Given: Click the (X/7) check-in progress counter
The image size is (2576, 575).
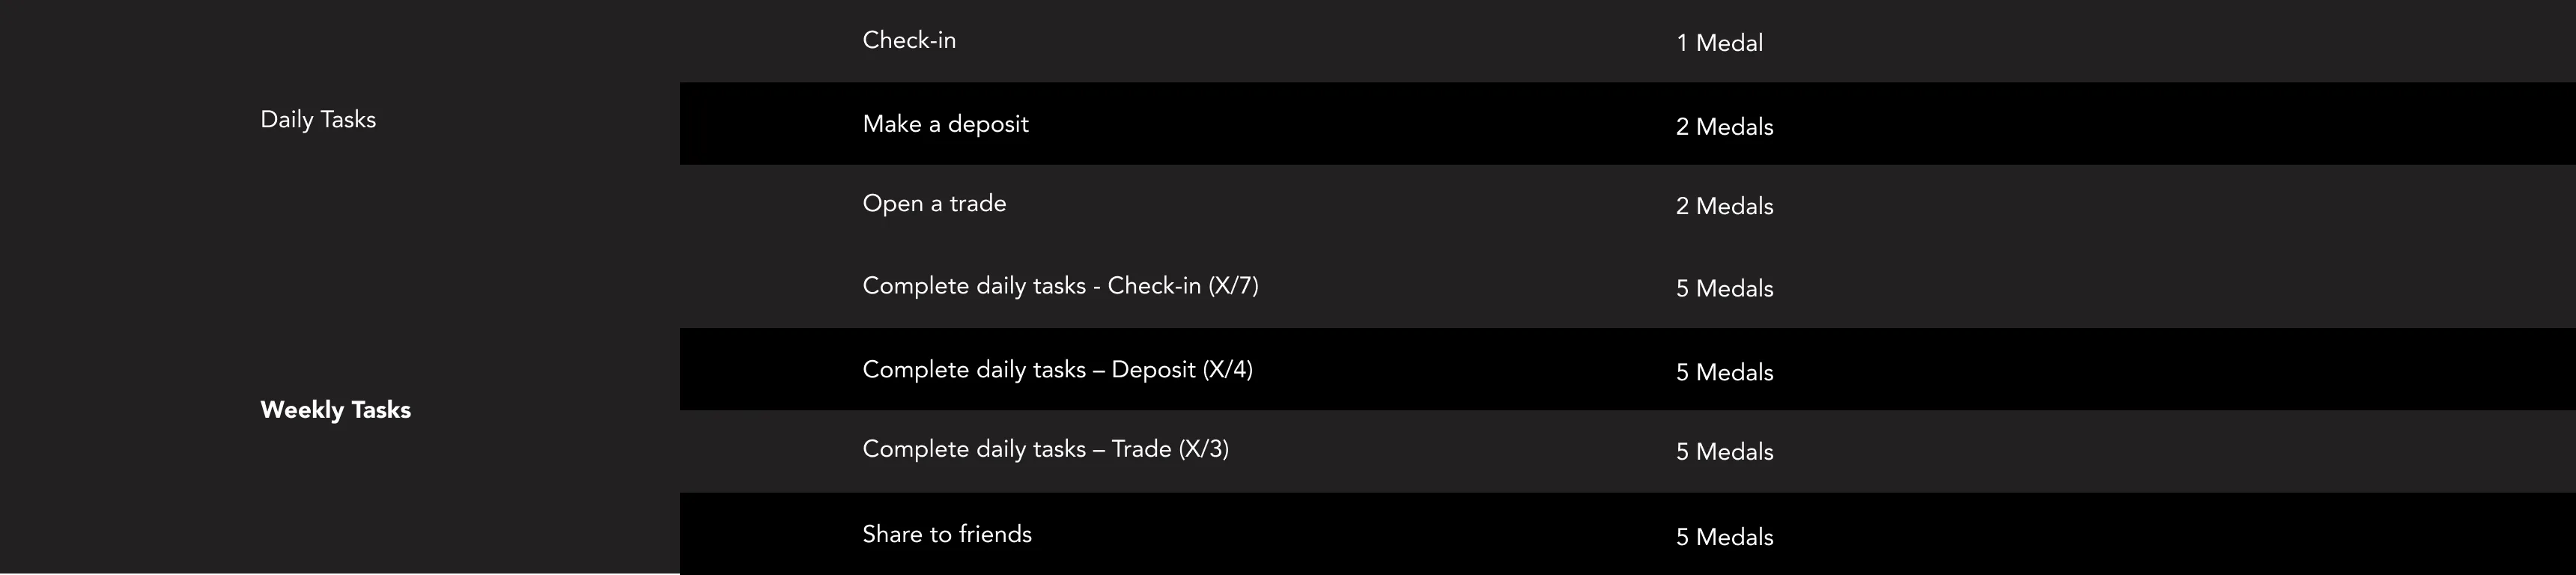Looking at the screenshot, I should tap(1233, 286).
